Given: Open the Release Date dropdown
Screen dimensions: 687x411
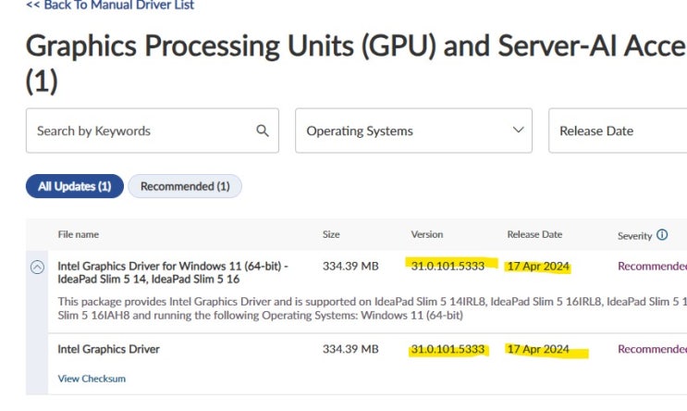Looking at the screenshot, I should 617,131.
